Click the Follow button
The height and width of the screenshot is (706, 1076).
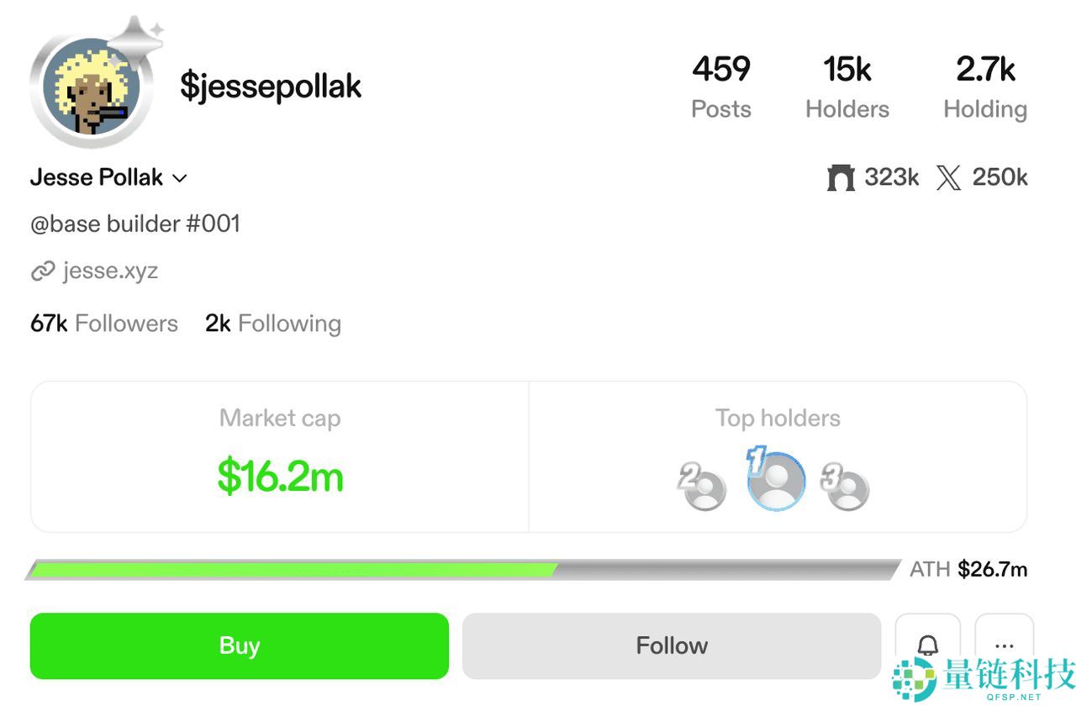671,645
